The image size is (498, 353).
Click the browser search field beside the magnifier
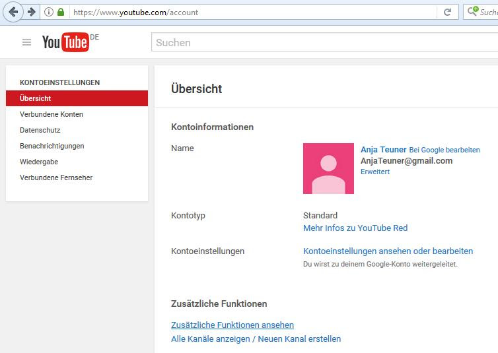(489, 12)
